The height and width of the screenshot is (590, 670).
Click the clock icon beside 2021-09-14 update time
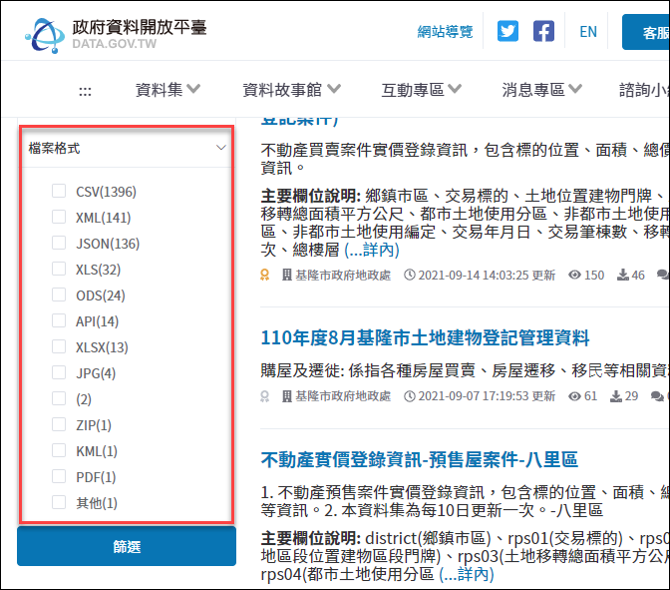coord(410,275)
